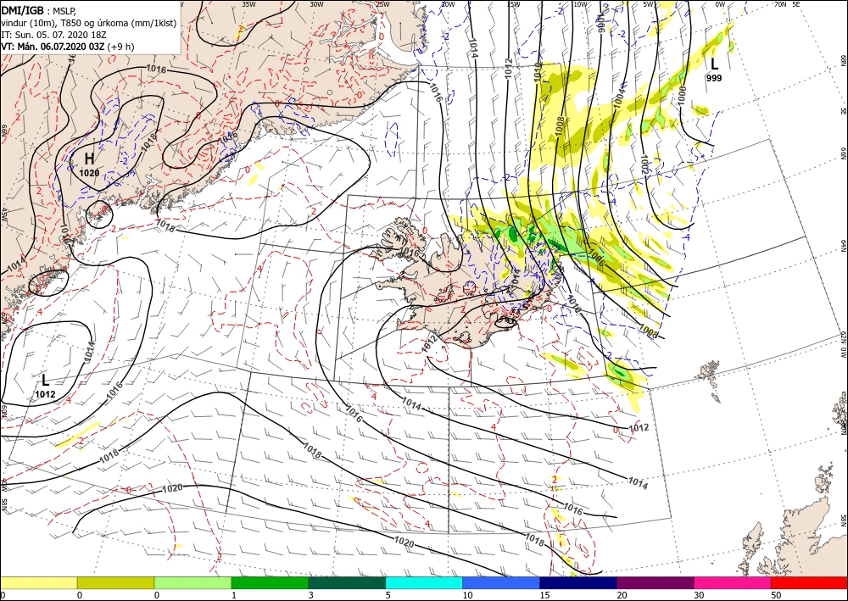Viewport: 848px width, 601px height.
Task: Click the 'IT: Sun. 05. 07. 2020 18Z' line
Action: (53, 35)
